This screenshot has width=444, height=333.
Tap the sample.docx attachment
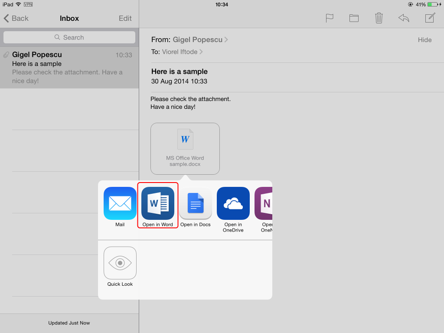(x=185, y=149)
